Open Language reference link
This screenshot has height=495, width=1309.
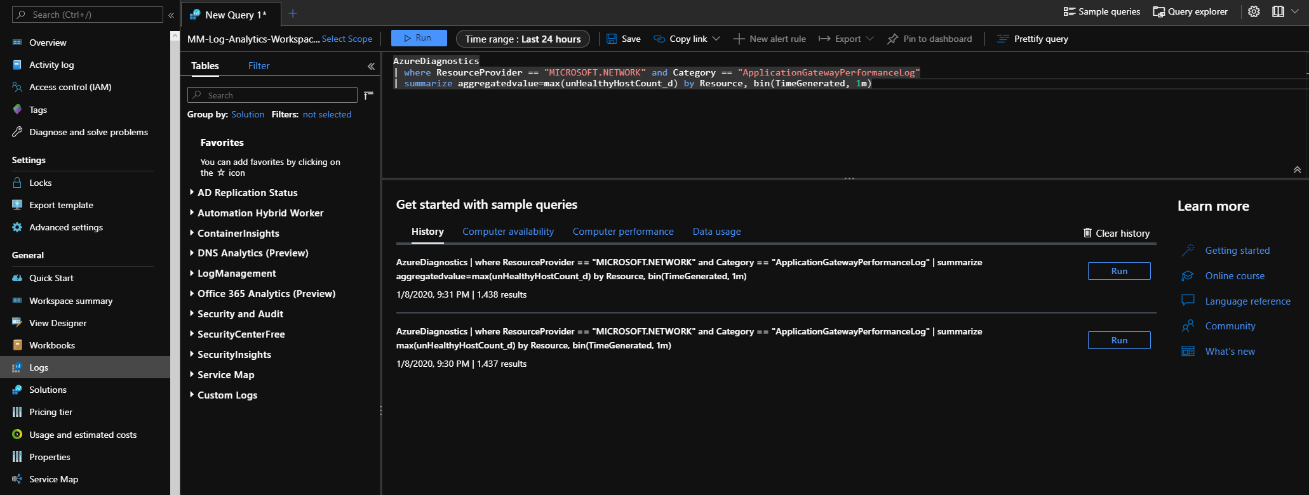click(1247, 301)
